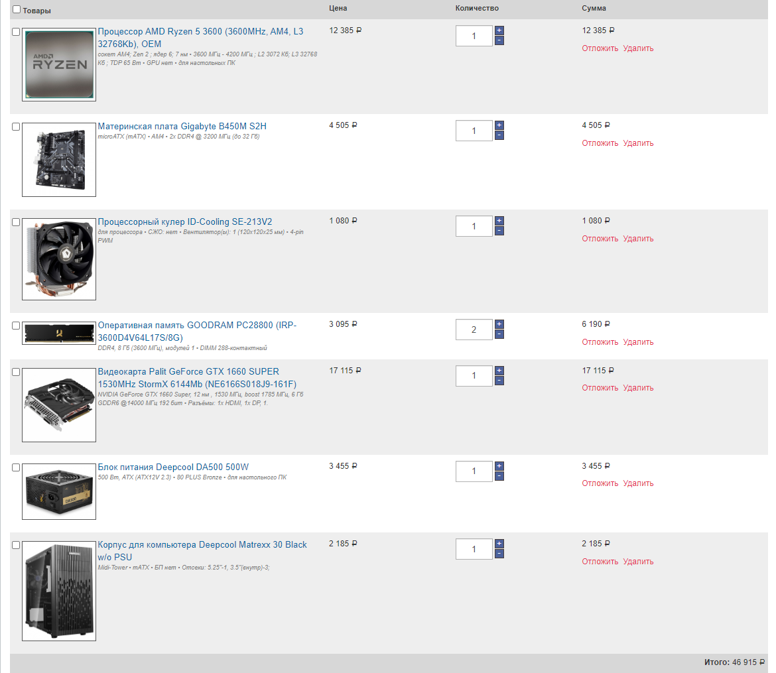Increase quantity of Deepcool DA500 power supply
Viewport: 776px width, 673px height.
(499, 466)
